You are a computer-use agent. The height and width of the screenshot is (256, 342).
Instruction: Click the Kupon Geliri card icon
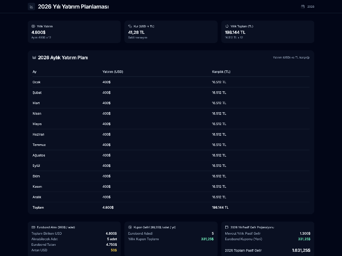click(x=130, y=227)
